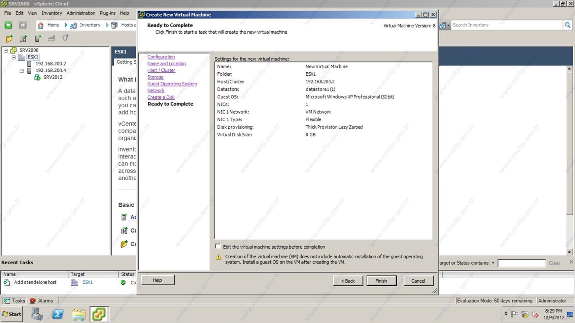Click the scrollbar down arrow of main pane
Viewport: 575px width, 323px height.
pos(569,252)
